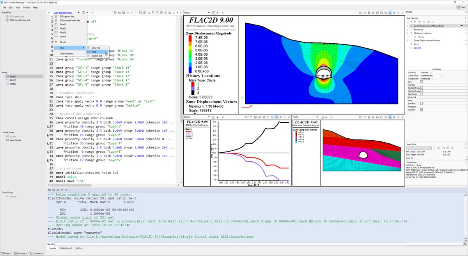Screen dimensions: 468x256
Task: Expand Boundary plot item
Action: pos(407,30)
